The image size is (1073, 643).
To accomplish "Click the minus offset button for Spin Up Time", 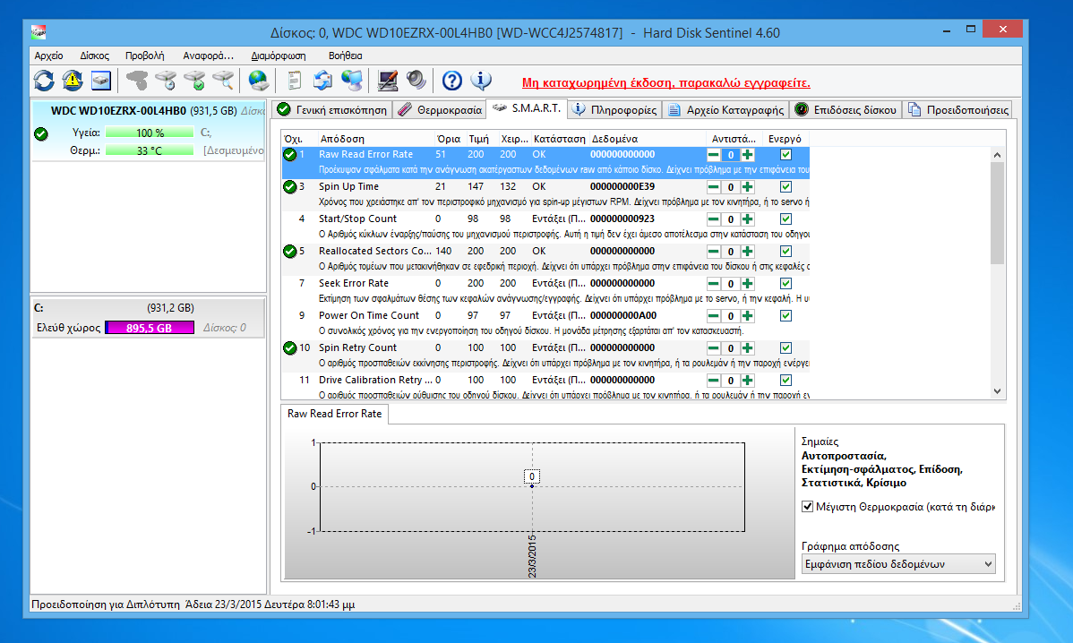I will pos(713,187).
